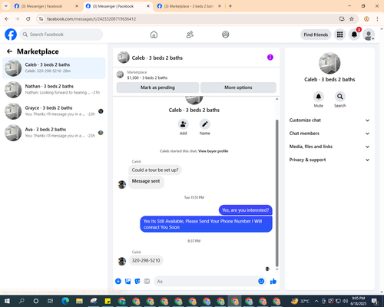Viewport: 384px width, 307px height.
Task: Open the nine-dot menu grid icon
Action: [339, 35]
